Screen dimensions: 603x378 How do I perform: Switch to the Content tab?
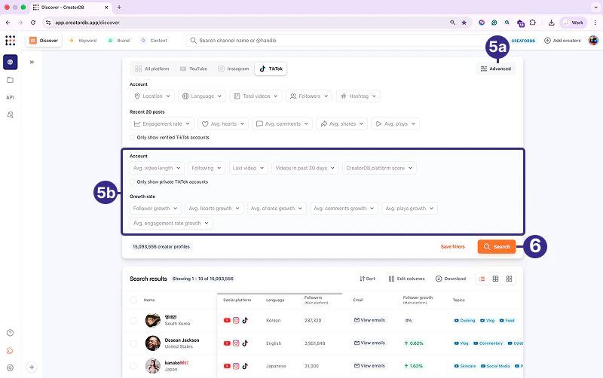click(154, 41)
